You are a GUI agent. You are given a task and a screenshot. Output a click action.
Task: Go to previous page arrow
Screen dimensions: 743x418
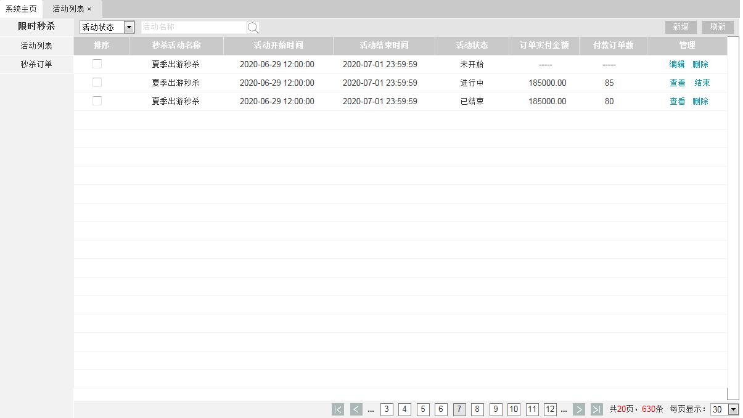click(356, 409)
